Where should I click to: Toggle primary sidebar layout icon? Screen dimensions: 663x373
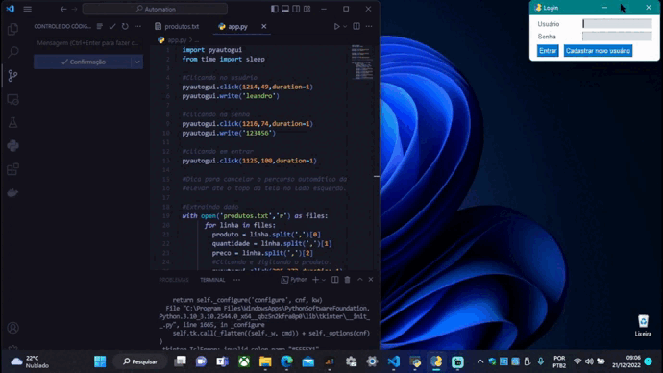tap(275, 9)
